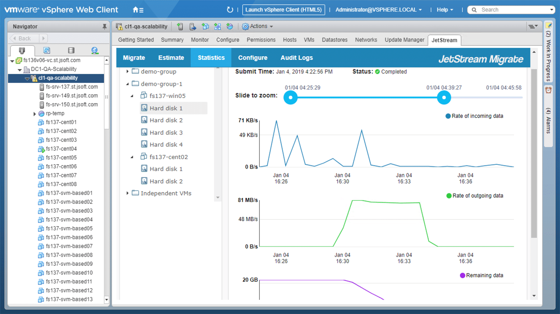Select fs137-cent07 in Navigator tree
The height and width of the screenshot is (314, 560).
click(x=61, y=175)
